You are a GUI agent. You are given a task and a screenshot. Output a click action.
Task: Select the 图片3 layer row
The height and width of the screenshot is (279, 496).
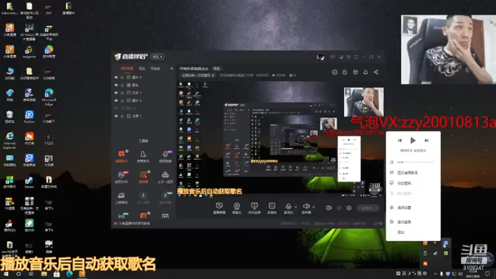pos(144,100)
